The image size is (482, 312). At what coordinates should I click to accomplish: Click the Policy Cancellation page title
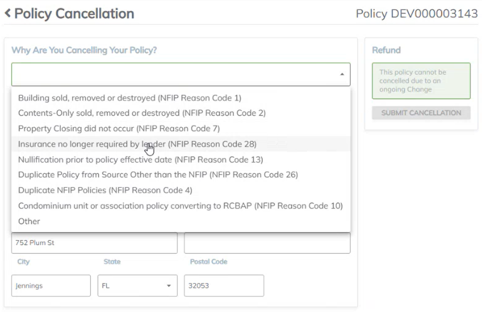74,13
